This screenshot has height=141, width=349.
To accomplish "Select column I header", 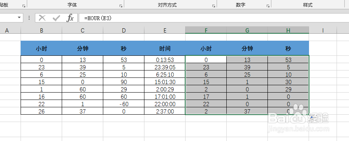I will click(323, 31).
